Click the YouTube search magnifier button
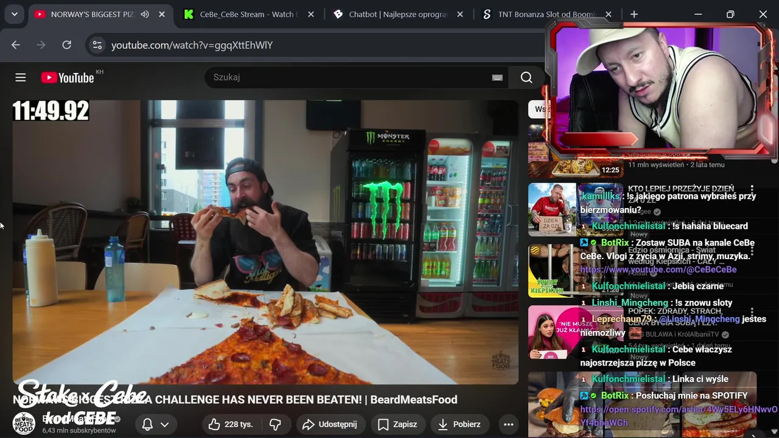779x438 pixels. [x=526, y=77]
